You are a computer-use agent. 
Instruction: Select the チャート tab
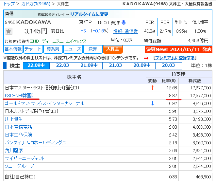pyautogui.click(x=33, y=49)
